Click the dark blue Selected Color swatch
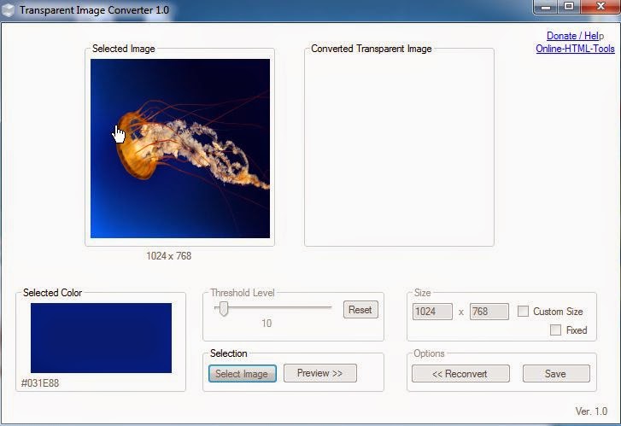 click(x=101, y=337)
